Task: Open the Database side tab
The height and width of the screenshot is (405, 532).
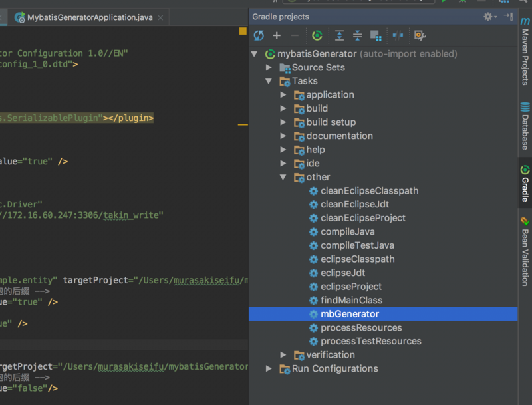Action: pos(525,126)
